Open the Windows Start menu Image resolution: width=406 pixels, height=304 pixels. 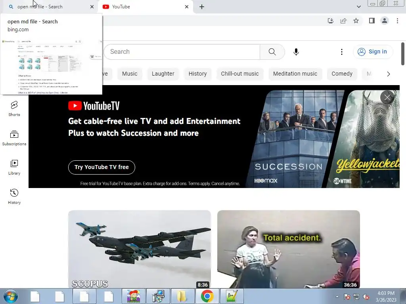click(10, 296)
